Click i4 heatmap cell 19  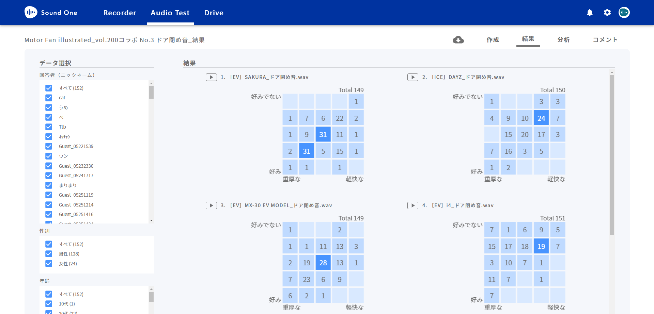click(x=541, y=246)
